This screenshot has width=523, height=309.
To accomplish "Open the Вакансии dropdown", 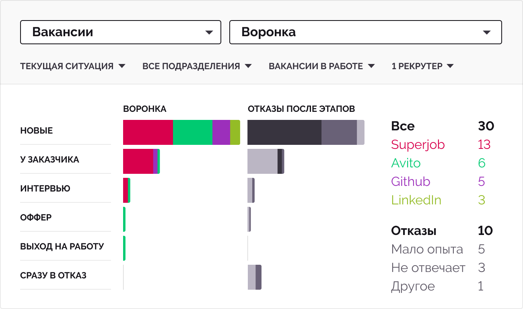I will [x=120, y=32].
